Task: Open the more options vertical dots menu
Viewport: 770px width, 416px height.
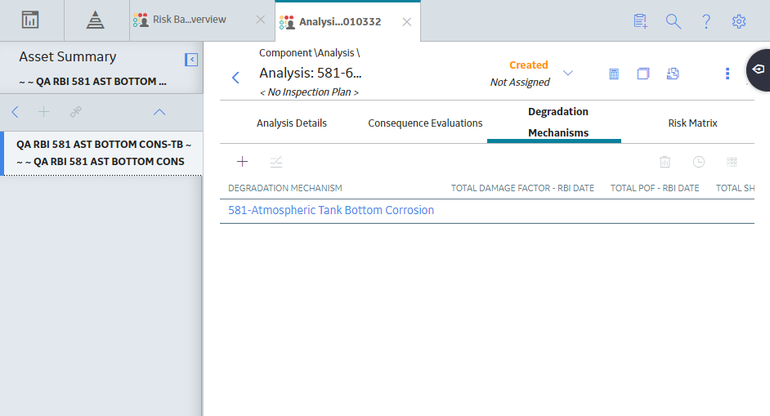Action: pos(727,74)
